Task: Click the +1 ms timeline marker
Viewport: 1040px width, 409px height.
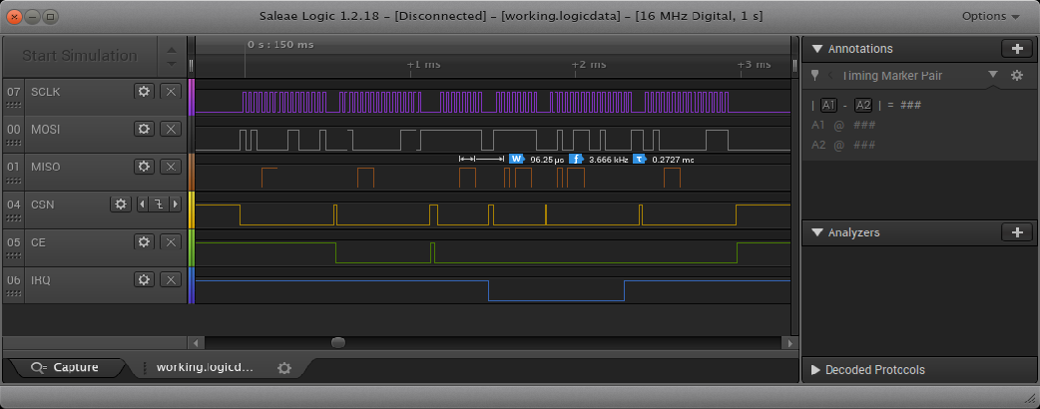Action: click(x=423, y=64)
